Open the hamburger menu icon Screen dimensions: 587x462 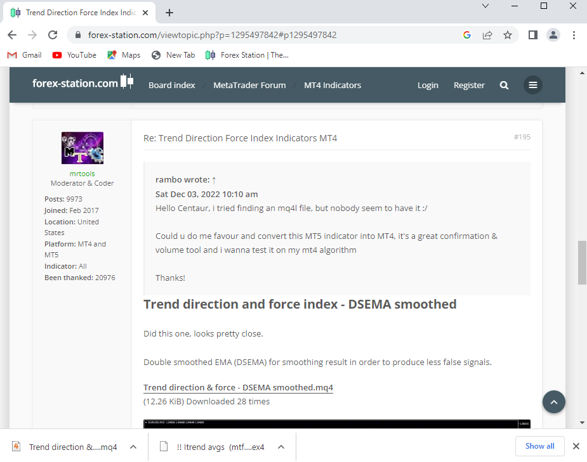[x=532, y=85]
